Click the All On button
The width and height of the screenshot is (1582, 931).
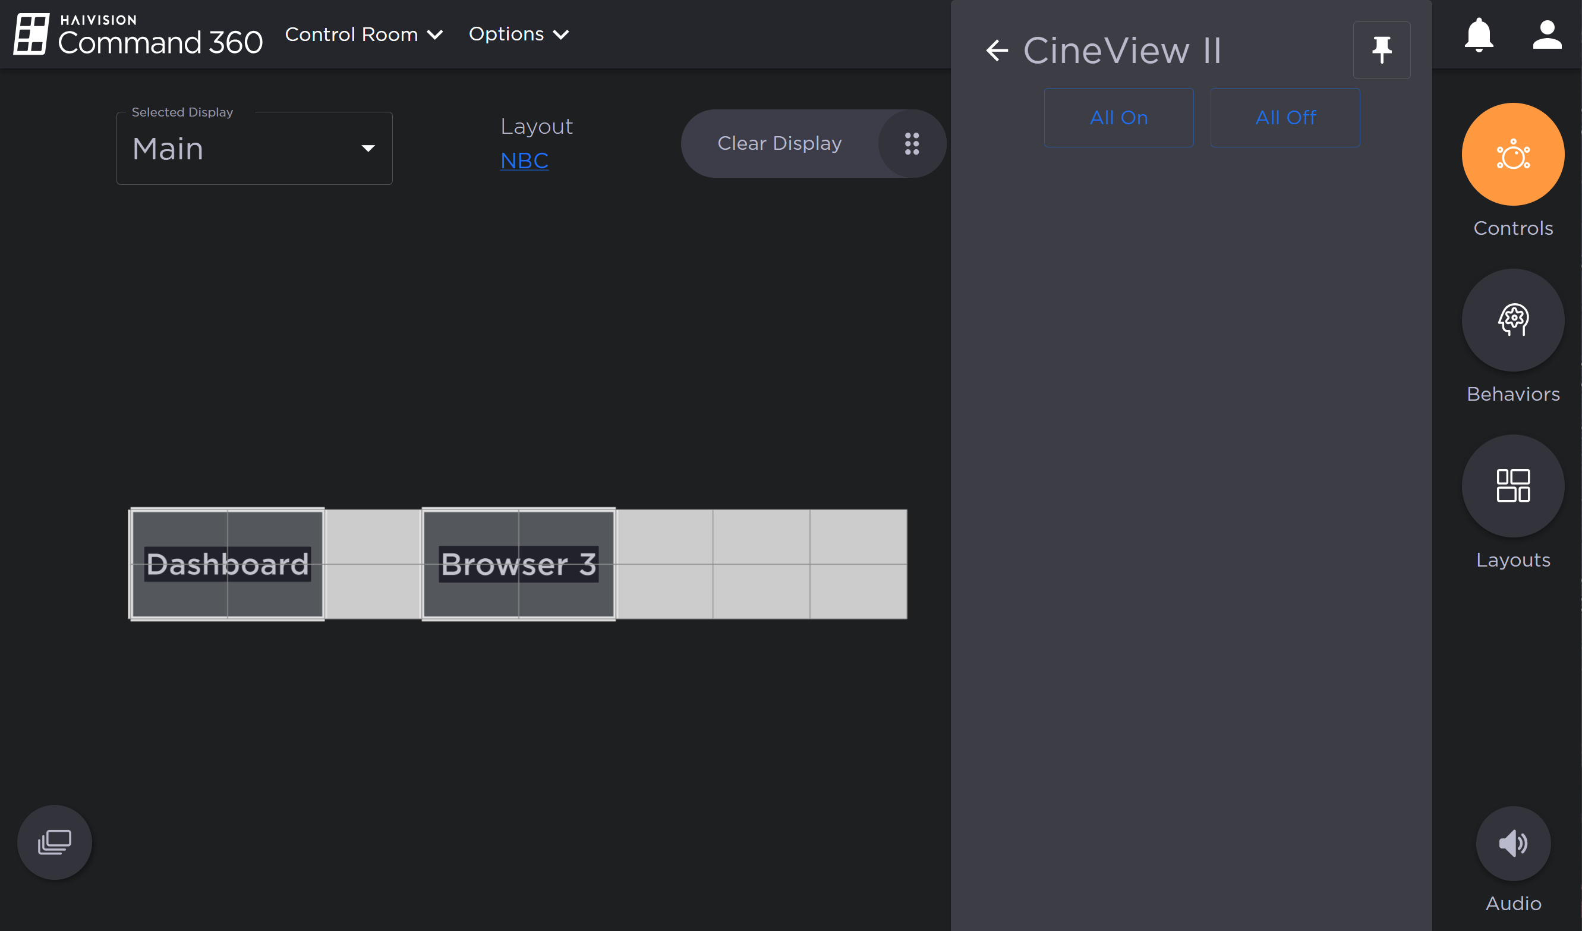click(1118, 118)
